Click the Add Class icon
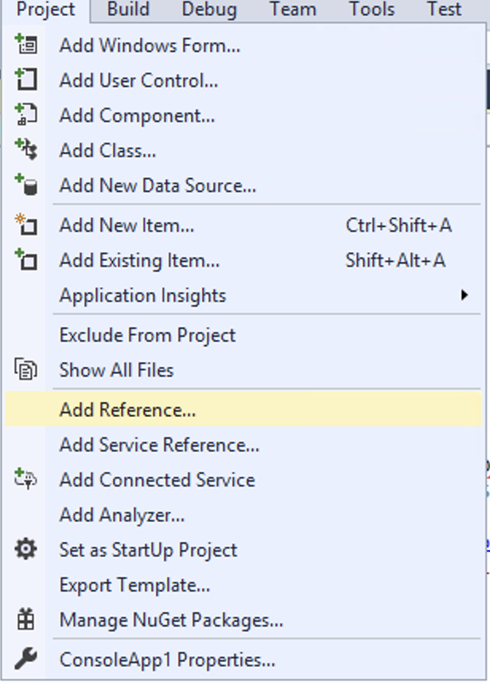The height and width of the screenshot is (683, 490). click(x=25, y=150)
